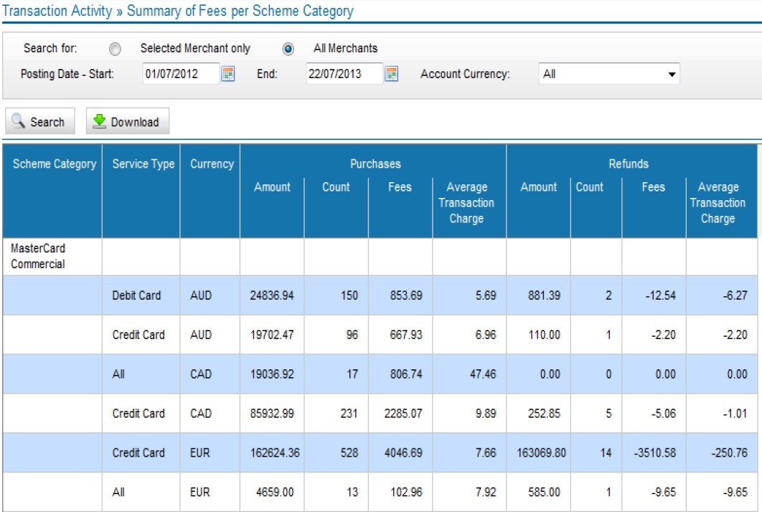Focus the Posting Date Start field
The height and width of the screenshot is (512, 762).
181,74
